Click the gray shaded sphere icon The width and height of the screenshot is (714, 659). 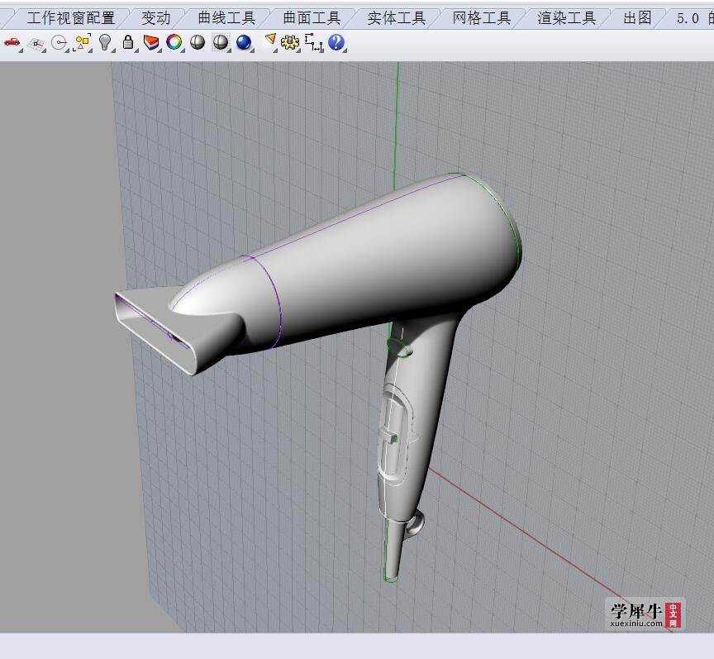point(198,42)
